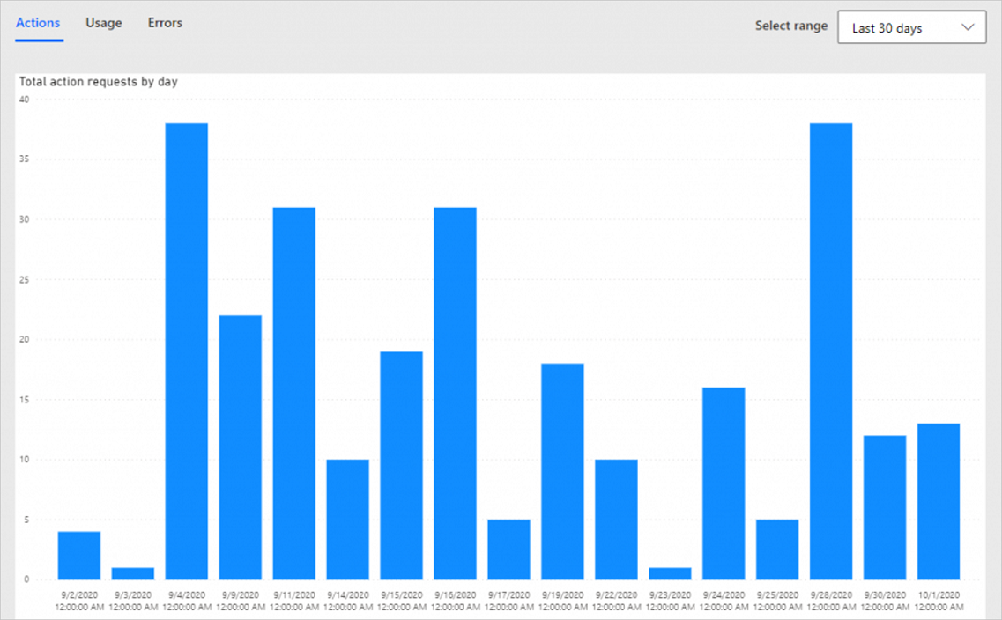Click the dropdown chevron on the range selector
Screen dimensions: 1002x620
click(967, 26)
